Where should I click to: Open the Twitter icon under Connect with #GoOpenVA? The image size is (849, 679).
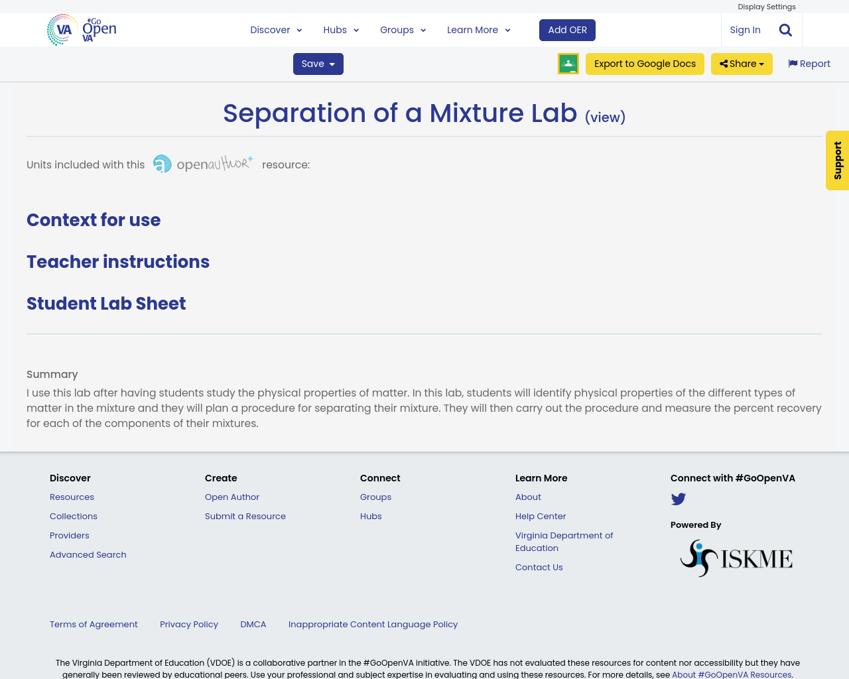[678, 498]
